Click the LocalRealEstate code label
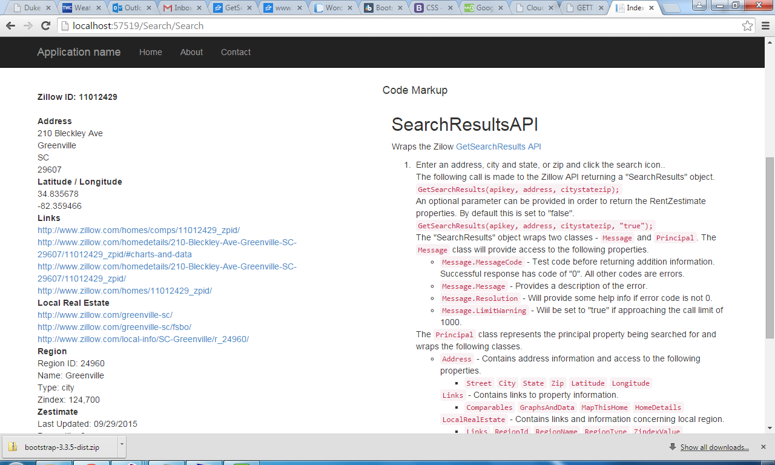775x465 pixels. click(473, 420)
